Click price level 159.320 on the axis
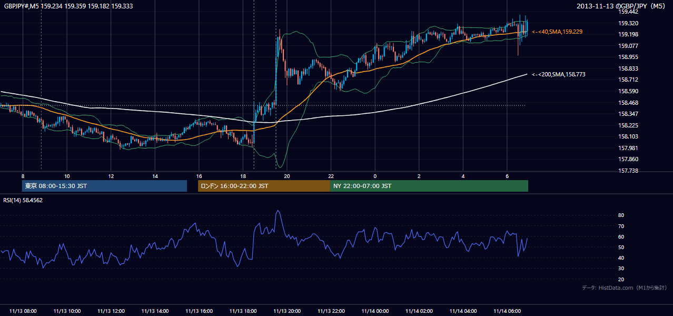 click(628, 23)
